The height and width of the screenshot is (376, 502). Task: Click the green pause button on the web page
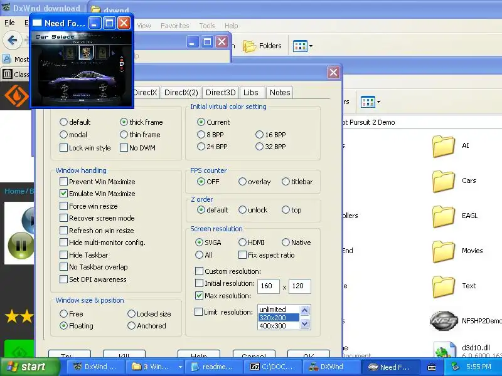(21, 246)
